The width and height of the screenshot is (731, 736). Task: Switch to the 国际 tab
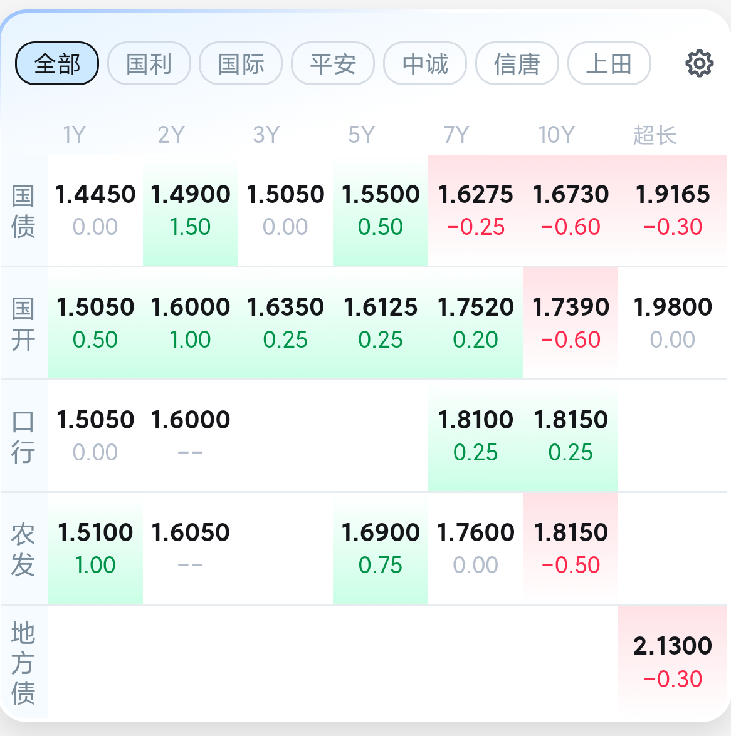pyautogui.click(x=241, y=63)
